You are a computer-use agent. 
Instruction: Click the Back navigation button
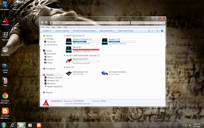(x=42, y=23)
